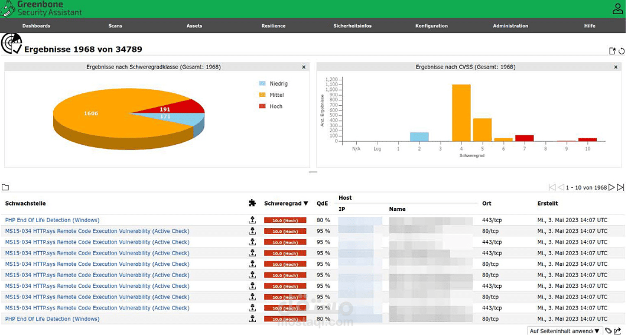Click the export icon at the bottom right
The width and height of the screenshot is (631, 335).
tap(618, 331)
